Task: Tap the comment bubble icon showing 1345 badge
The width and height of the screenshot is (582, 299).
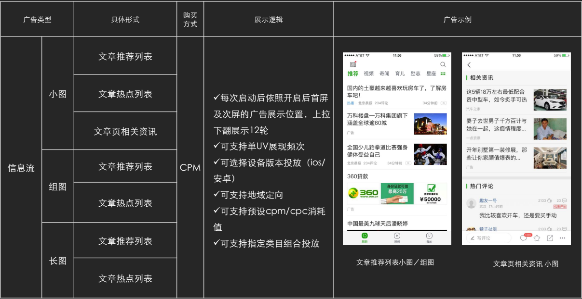Action: coord(524,237)
